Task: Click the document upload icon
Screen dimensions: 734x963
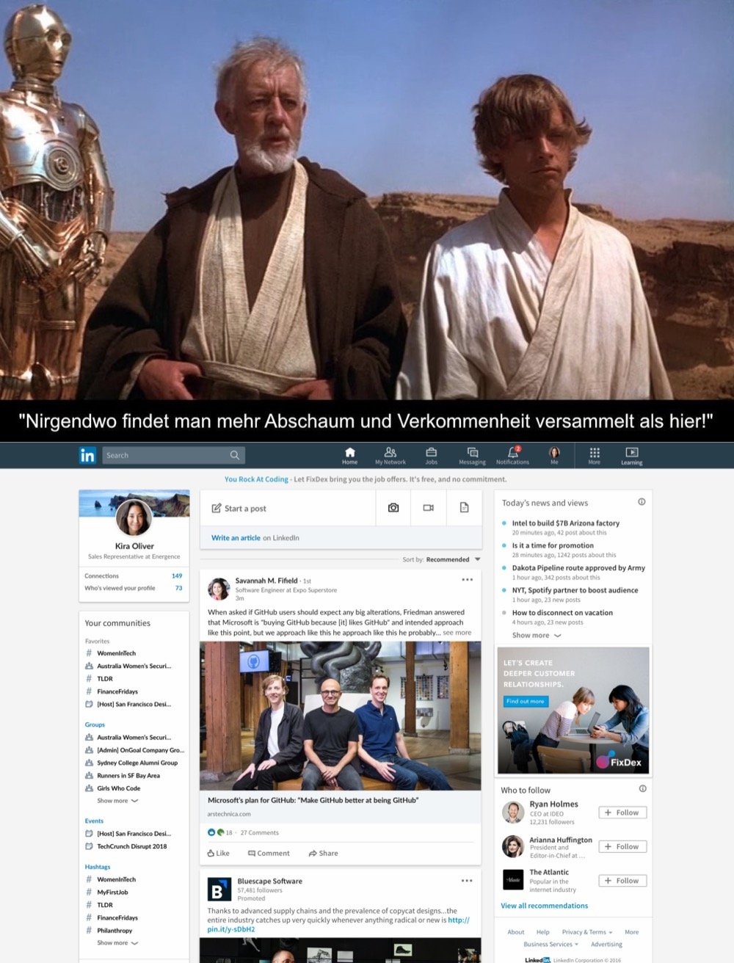Action: pyautogui.click(x=464, y=508)
